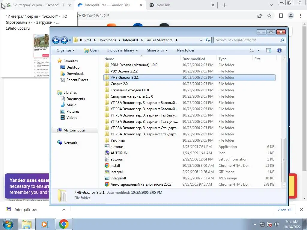Click Downloads in the address breadcrumb
Image resolution: width=307 pixels, height=230 pixels.
107,40
